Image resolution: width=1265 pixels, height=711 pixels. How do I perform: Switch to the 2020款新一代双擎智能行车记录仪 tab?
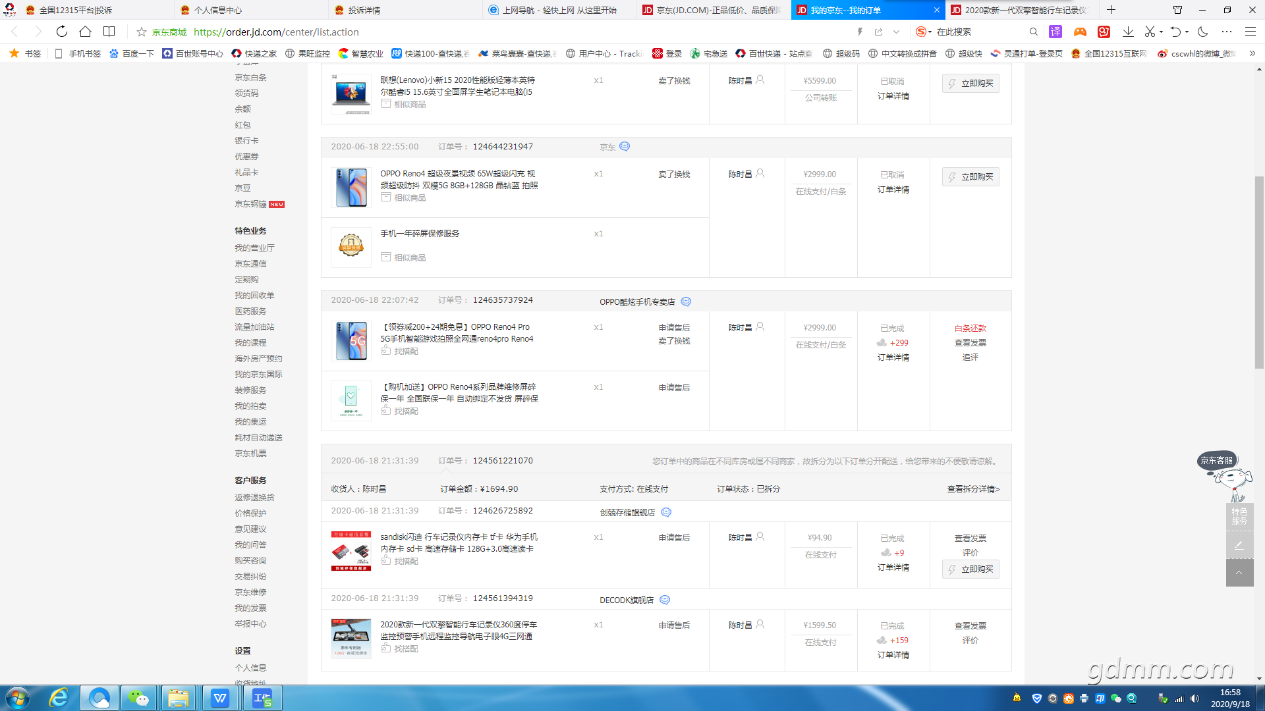pyautogui.click(x=1023, y=10)
